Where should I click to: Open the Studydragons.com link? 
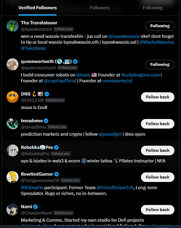[x=141, y=75]
